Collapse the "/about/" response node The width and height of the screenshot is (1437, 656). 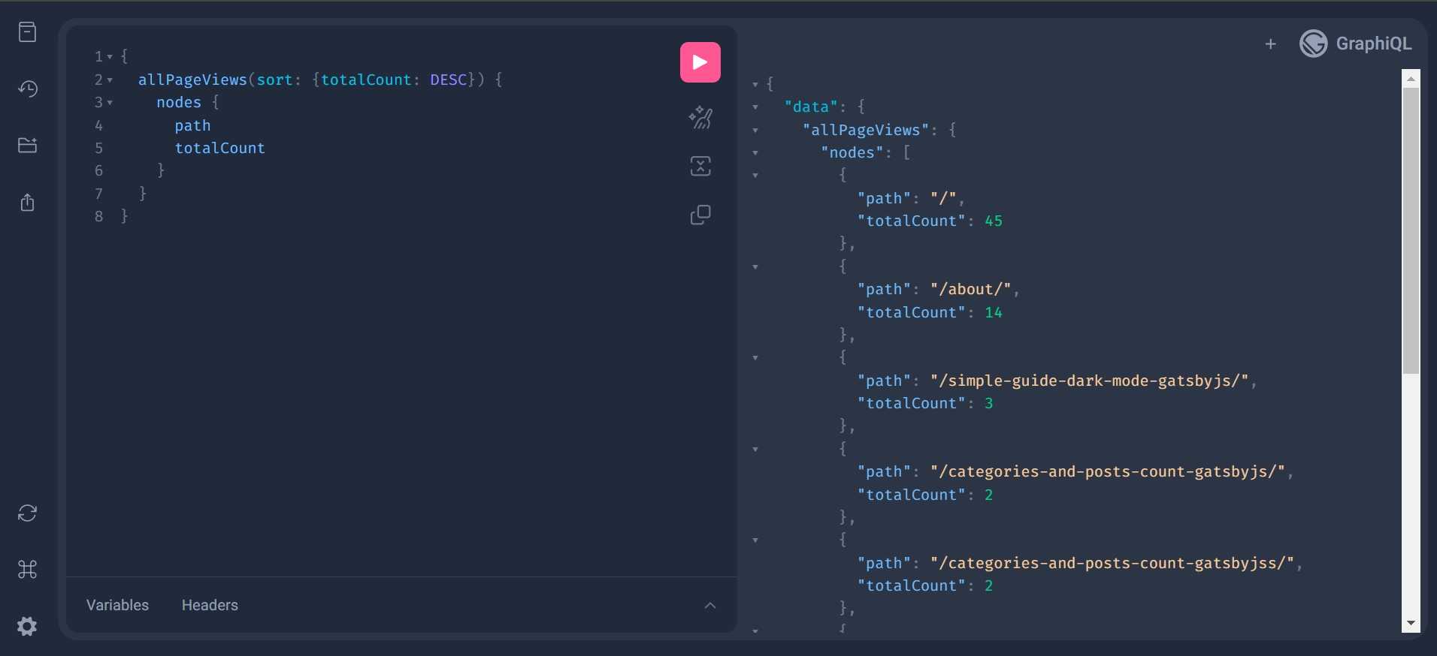[x=755, y=267]
